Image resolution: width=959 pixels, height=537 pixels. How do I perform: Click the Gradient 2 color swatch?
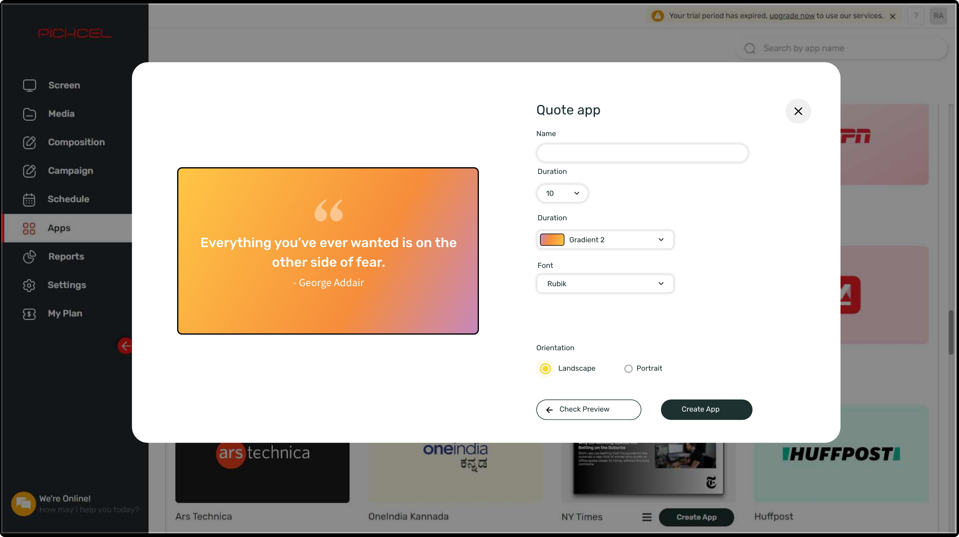552,240
